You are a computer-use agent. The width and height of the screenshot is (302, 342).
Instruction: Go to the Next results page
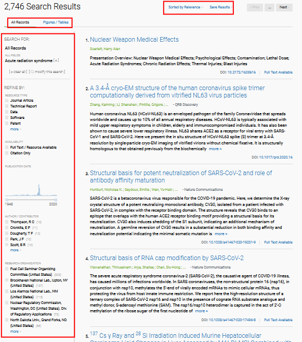[x=284, y=7]
